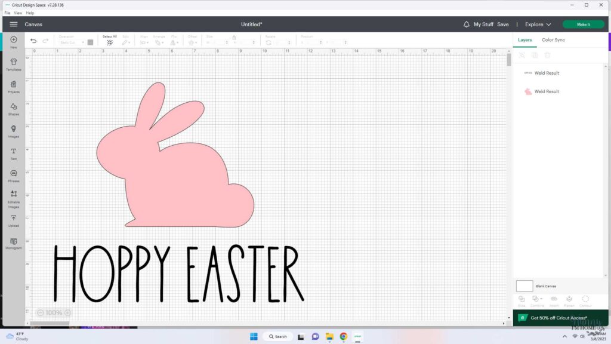Viewport: 611px width, 344px height.
Task: Open the Chat app from taskbar
Action: [315, 337]
